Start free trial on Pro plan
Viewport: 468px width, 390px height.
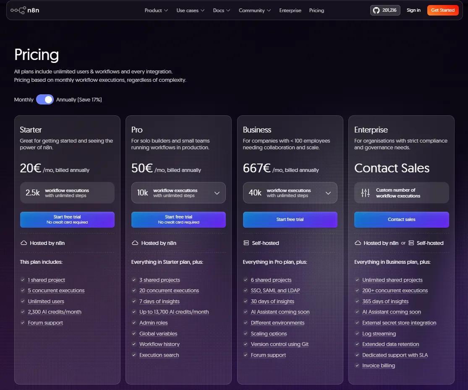178,219
